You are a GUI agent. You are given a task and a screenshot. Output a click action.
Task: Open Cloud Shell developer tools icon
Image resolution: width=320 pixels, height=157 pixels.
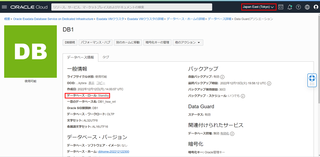(281, 7)
